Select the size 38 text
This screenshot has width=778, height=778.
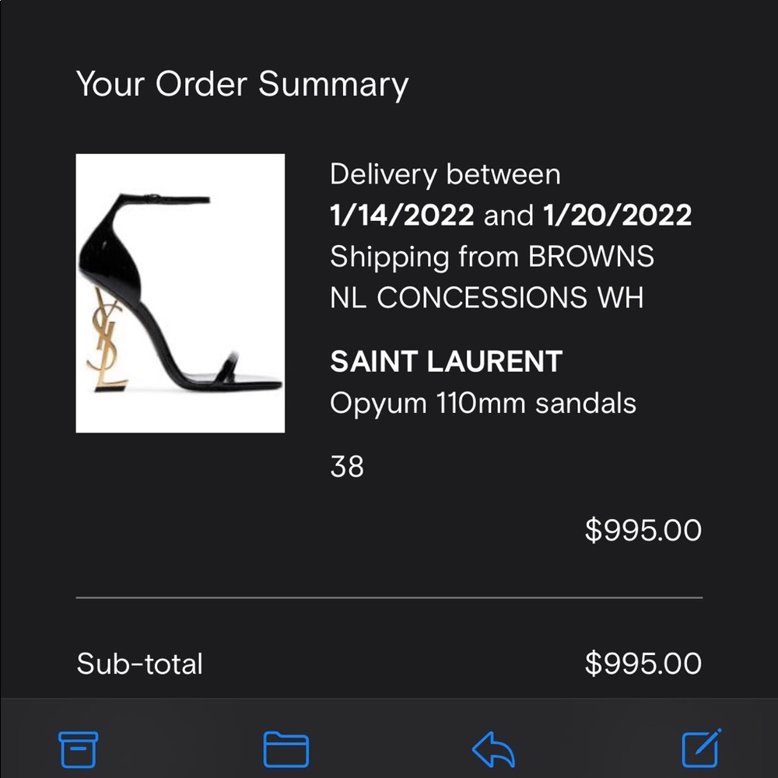coord(348,466)
